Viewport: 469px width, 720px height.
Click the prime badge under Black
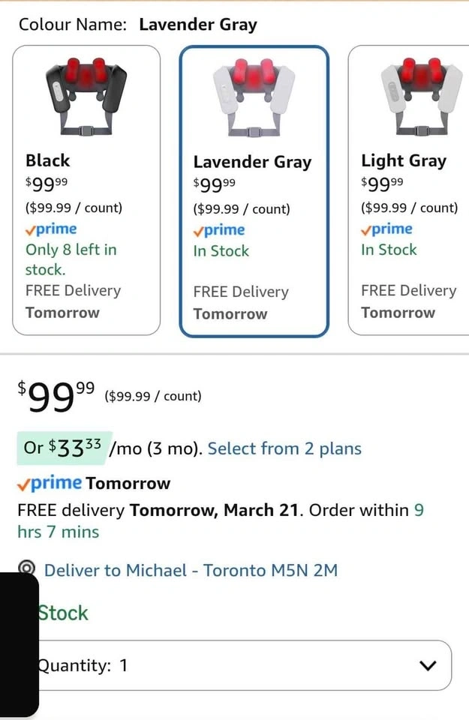(x=51, y=229)
